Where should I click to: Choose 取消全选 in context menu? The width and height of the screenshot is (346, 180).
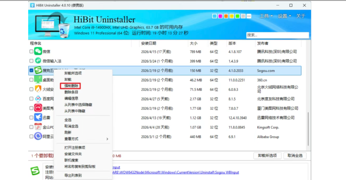tap(71, 126)
